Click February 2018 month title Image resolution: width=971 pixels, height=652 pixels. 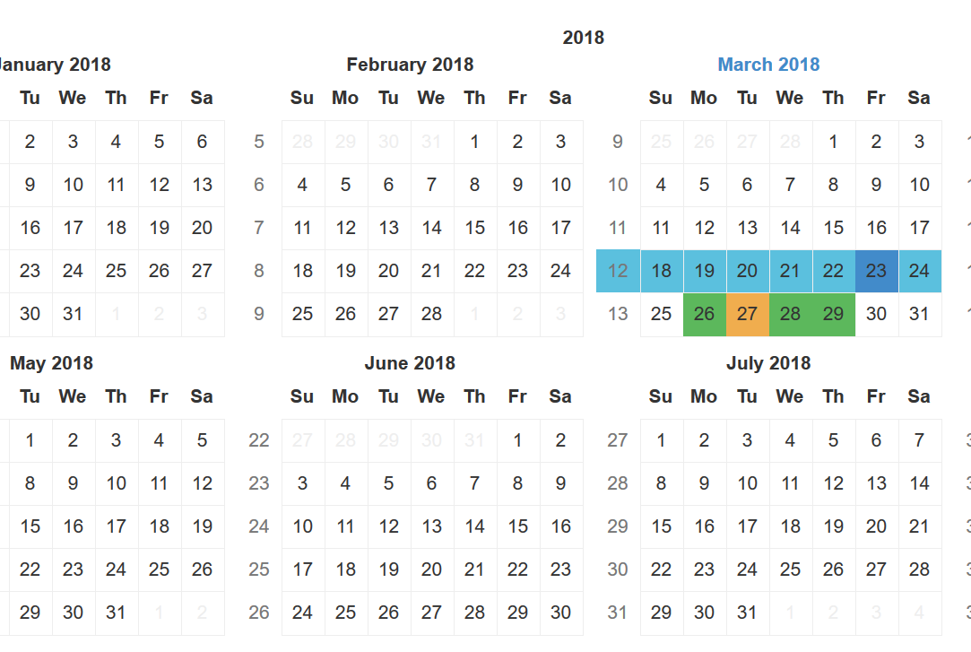pos(410,65)
